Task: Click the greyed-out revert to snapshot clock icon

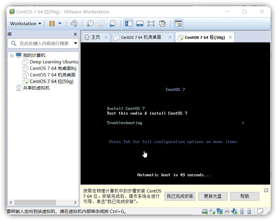Action: tap(102, 23)
